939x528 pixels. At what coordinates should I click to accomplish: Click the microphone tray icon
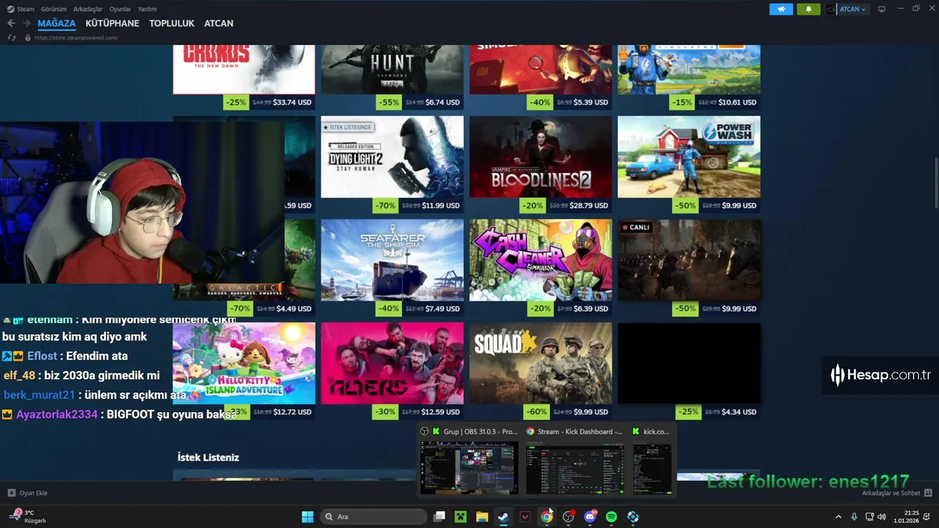pos(854,516)
